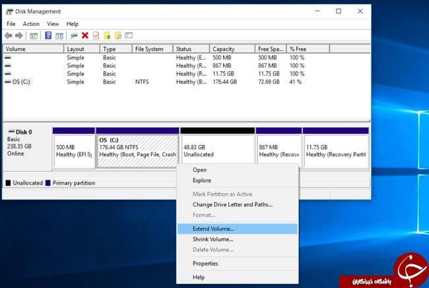
Task: Sort by the Volume column header
Action: tap(34, 49)
